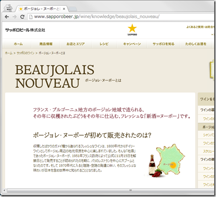Click the star favicon on the tab

click(21, 9)
